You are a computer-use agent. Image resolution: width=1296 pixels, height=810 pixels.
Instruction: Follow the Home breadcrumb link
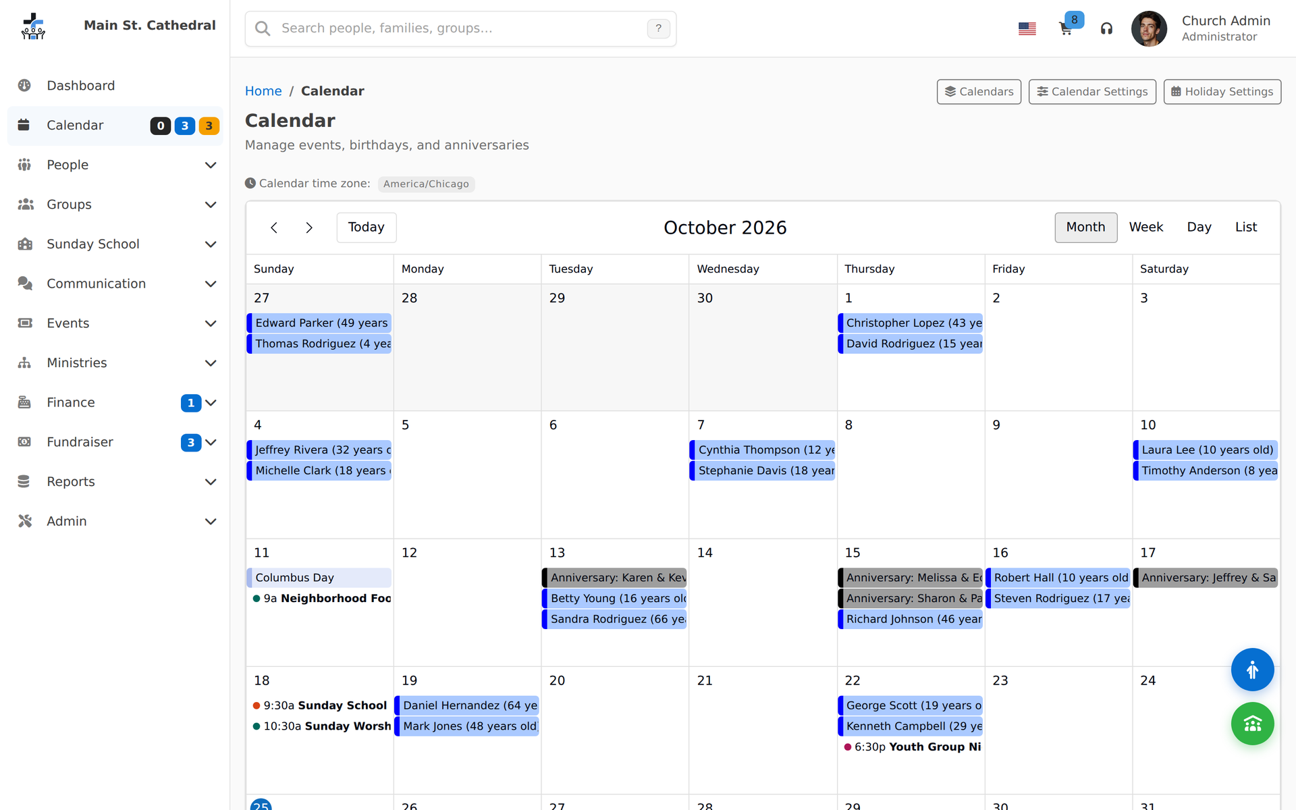pos(263,91)
